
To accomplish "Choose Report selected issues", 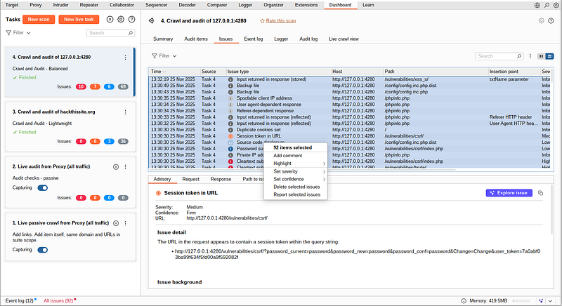I will (x=295, y=194).
